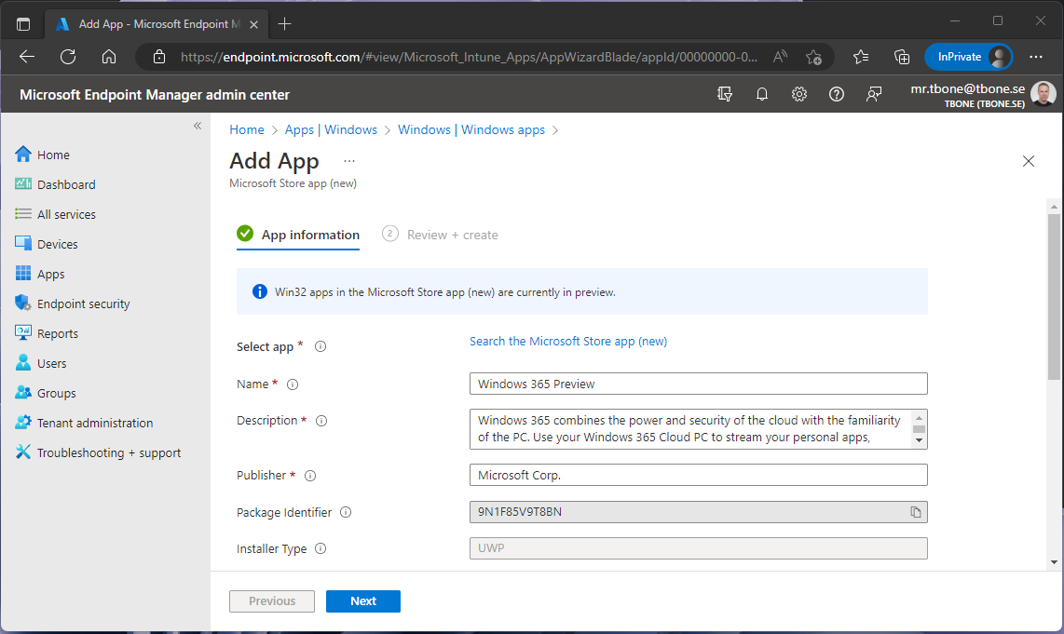This screenshot has height=634, width=1064.
Task: Open the ellipsis menu beside Add App title
Action: coord(348,160)
